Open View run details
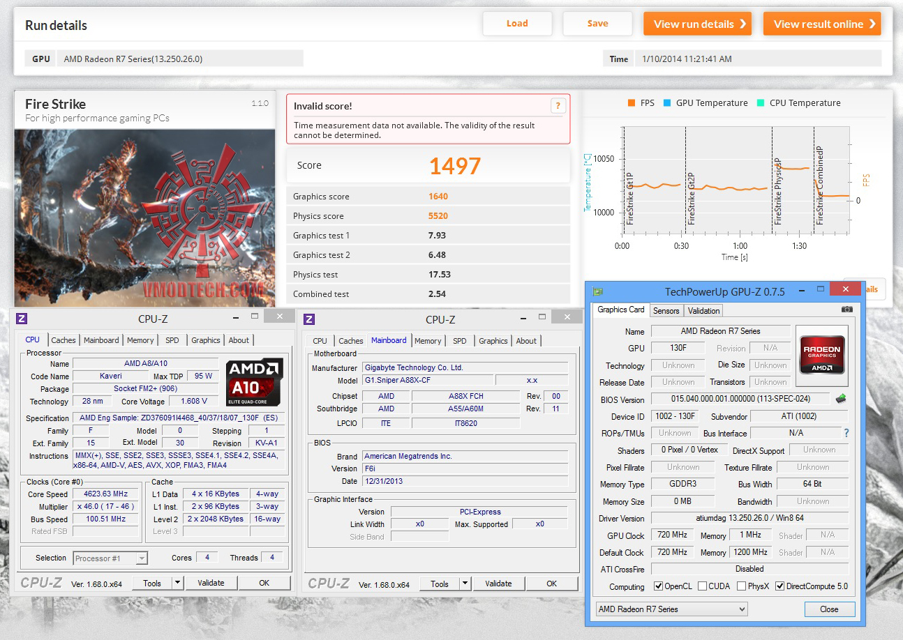 (697, 24)
